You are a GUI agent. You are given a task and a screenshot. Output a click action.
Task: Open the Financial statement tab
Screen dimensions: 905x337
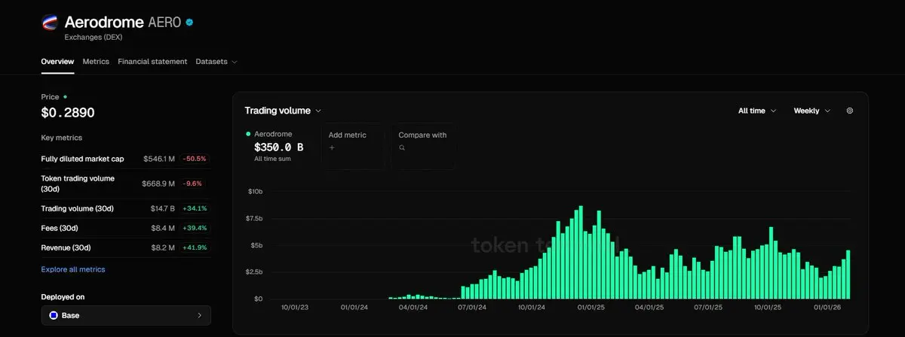point(152,62)
